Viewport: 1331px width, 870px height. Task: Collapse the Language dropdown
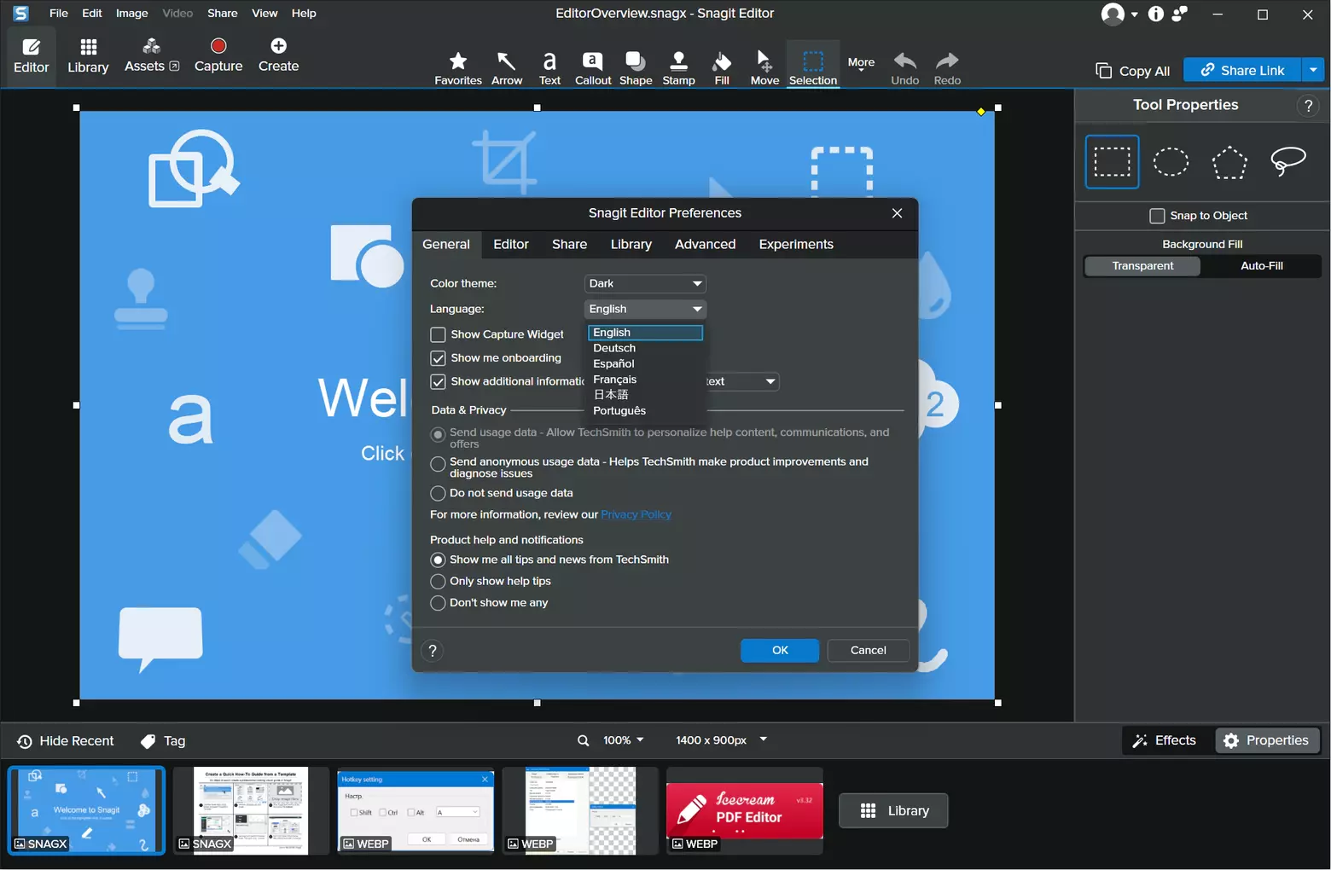click(645, 309)
